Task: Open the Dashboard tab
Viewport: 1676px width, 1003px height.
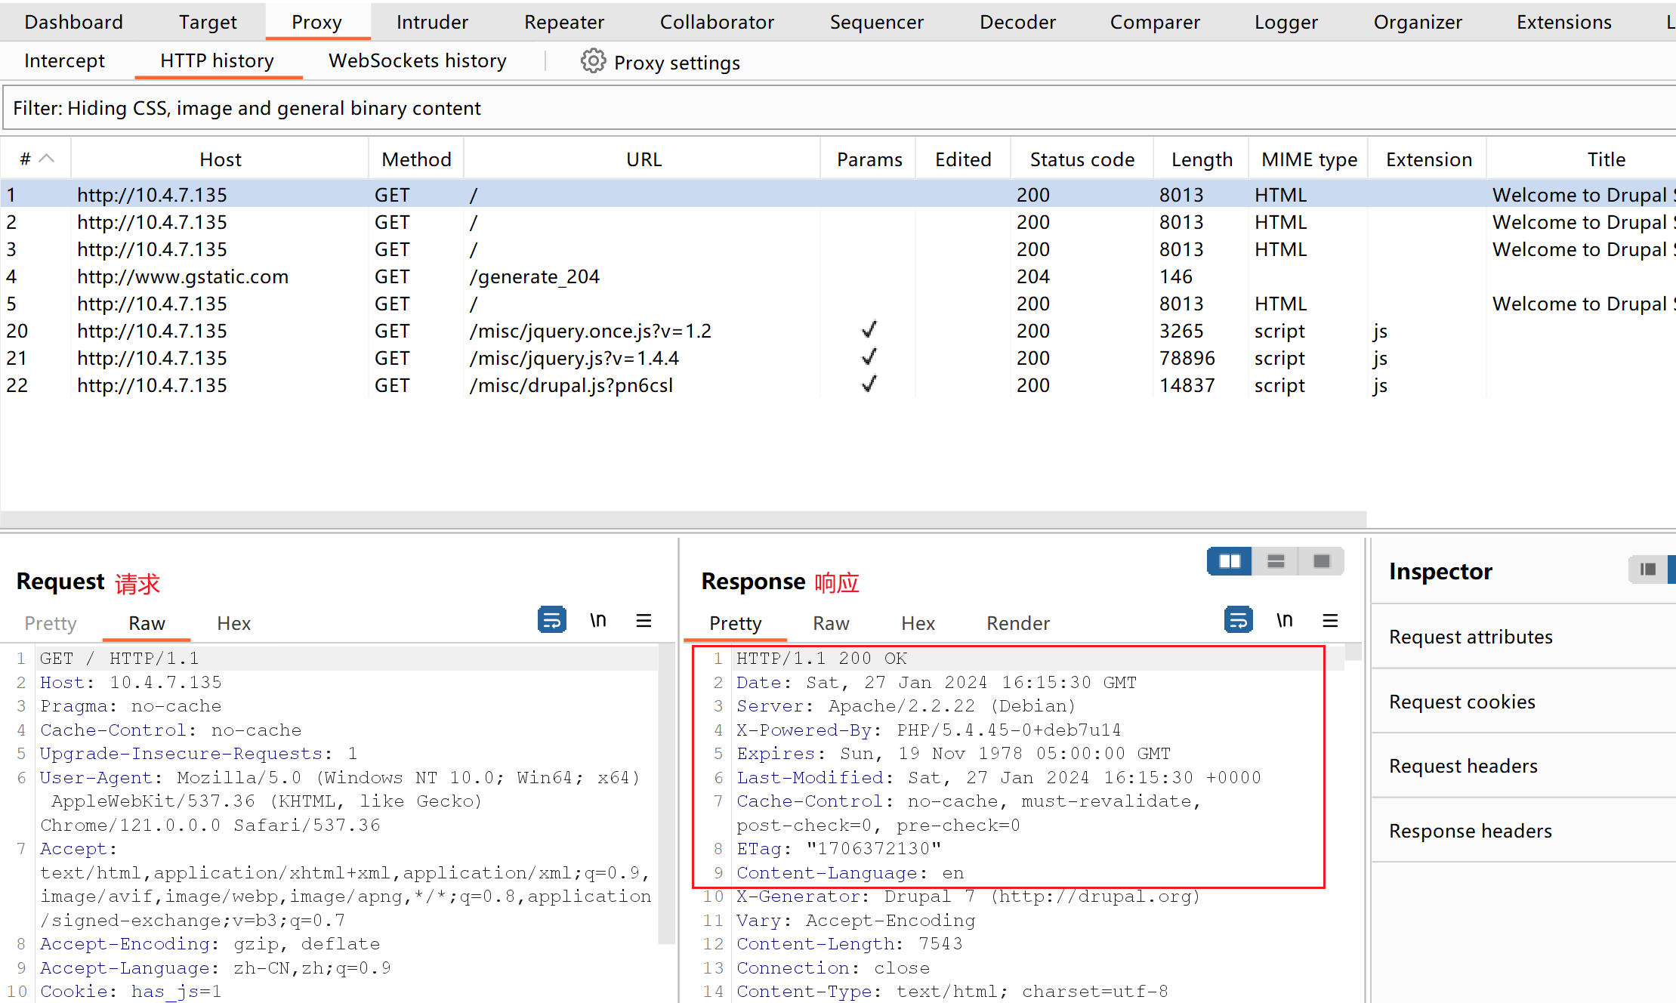Action: click(x=73, y=22)
